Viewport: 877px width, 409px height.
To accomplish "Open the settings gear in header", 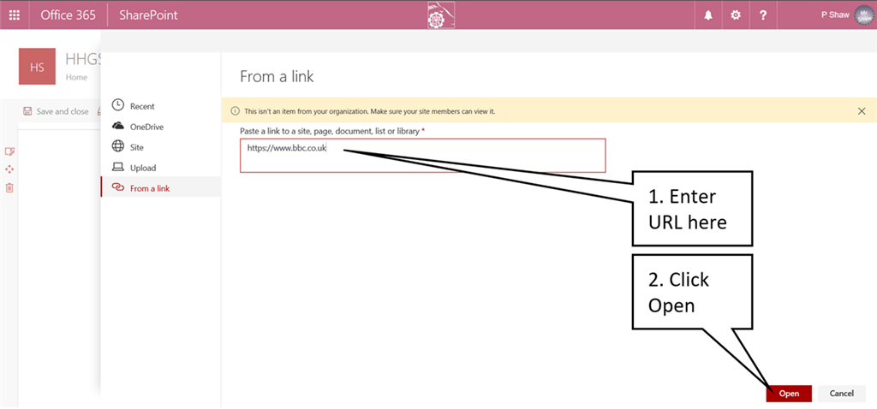I will click(x=736, y=15).
